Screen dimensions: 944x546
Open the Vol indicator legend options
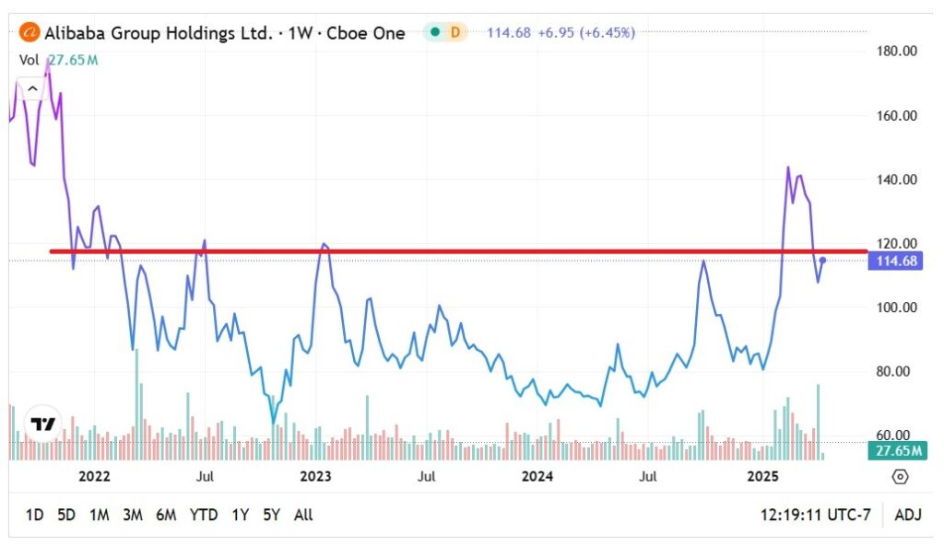point(29,60)
